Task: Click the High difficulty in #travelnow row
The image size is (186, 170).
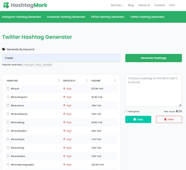Action: pyautogui.click(x=69, y=105)
